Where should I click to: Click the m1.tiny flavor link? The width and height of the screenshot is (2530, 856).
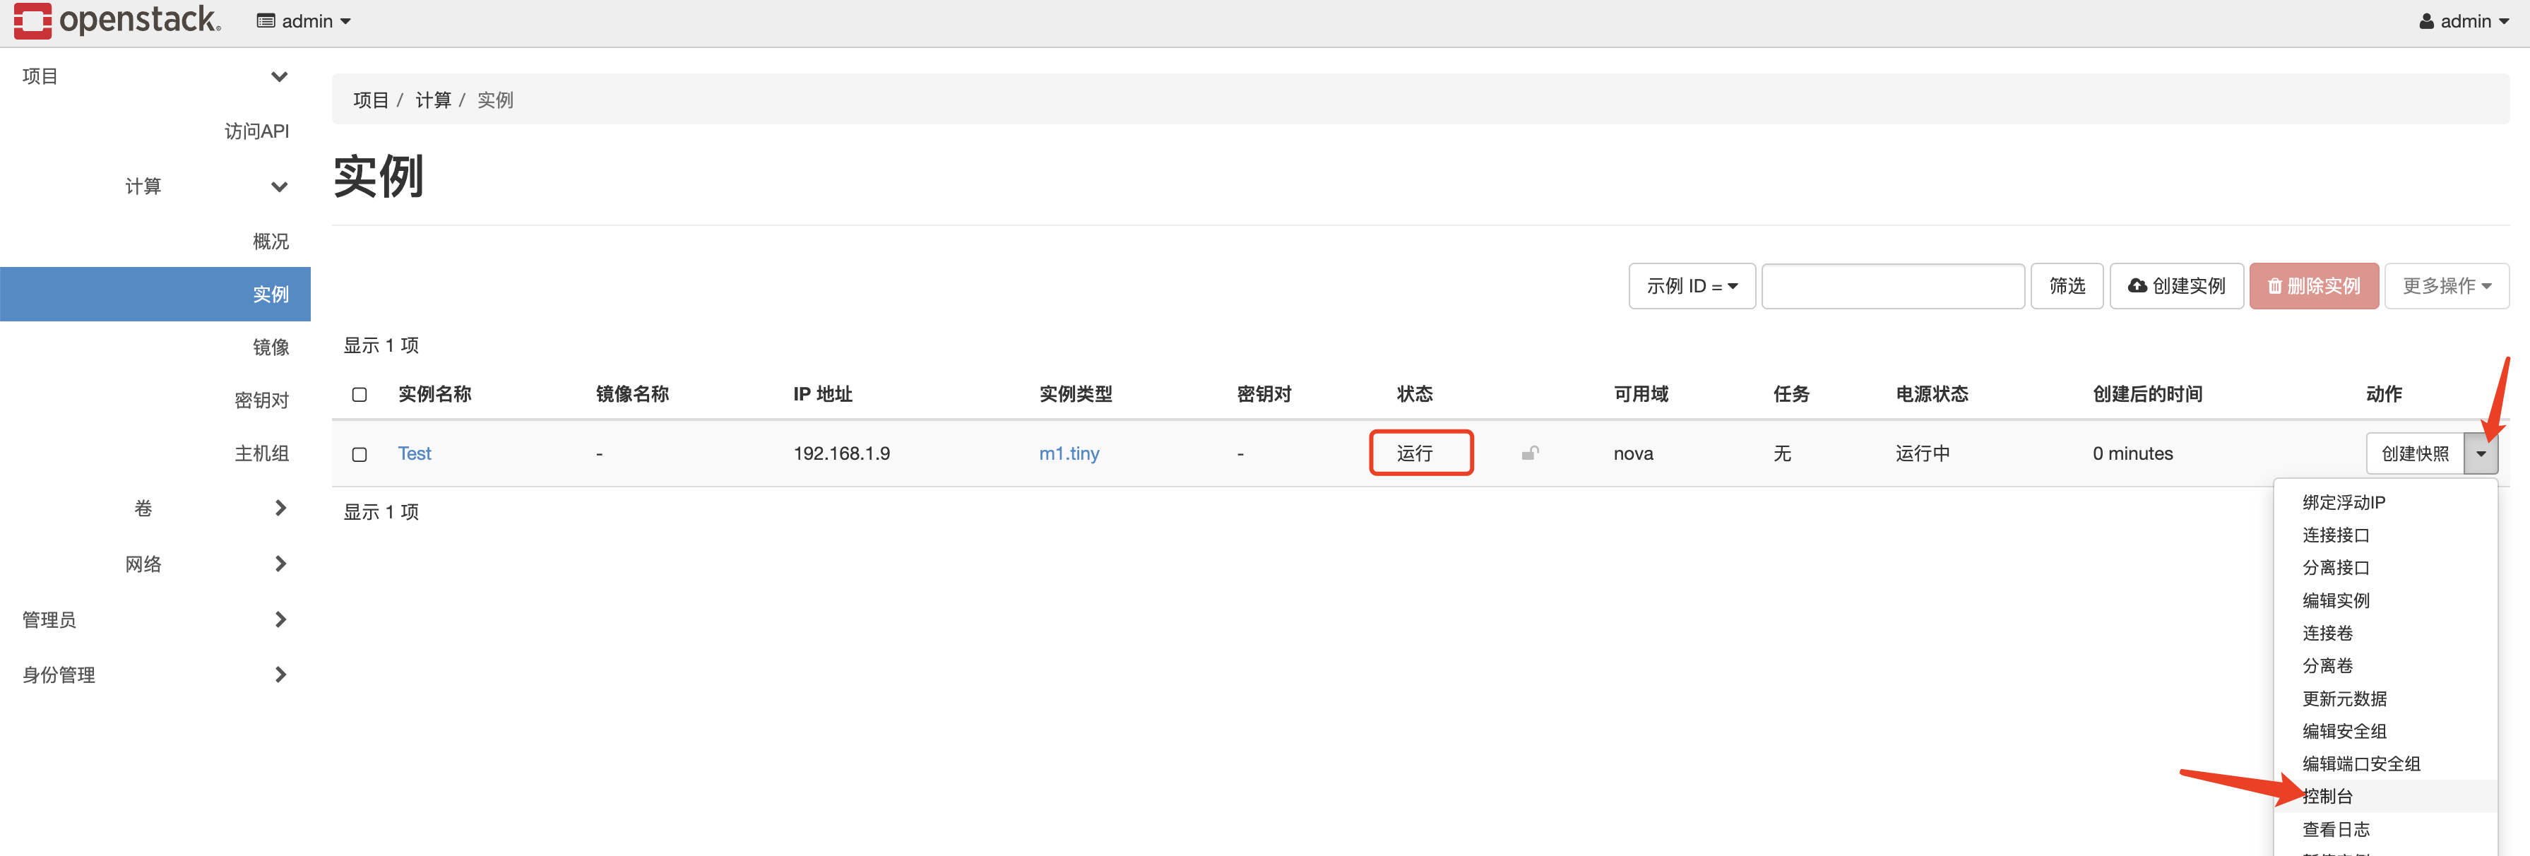tap(1069, 453)
